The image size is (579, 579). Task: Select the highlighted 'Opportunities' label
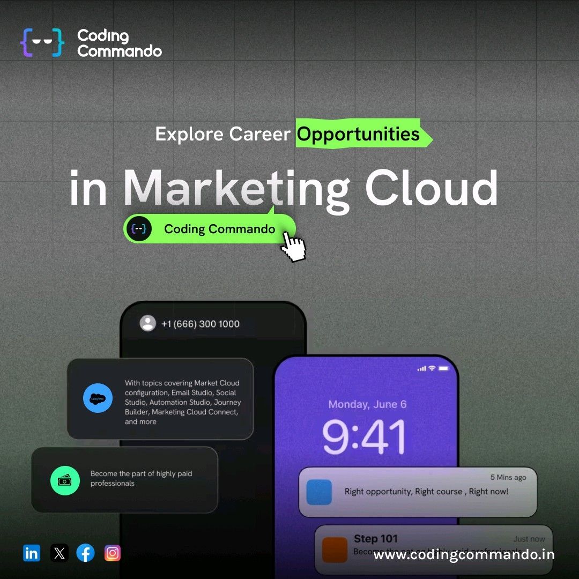pos(358,134)
